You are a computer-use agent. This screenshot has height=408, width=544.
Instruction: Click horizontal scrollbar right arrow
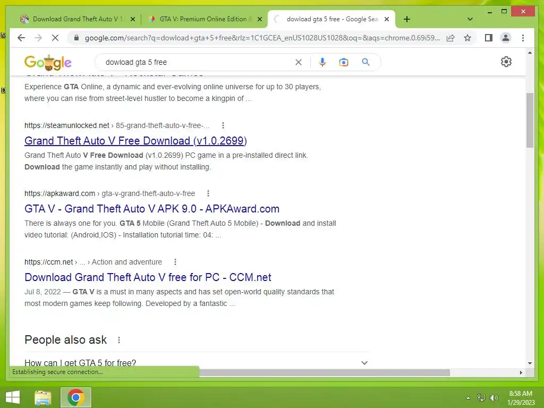pos(521,372)
